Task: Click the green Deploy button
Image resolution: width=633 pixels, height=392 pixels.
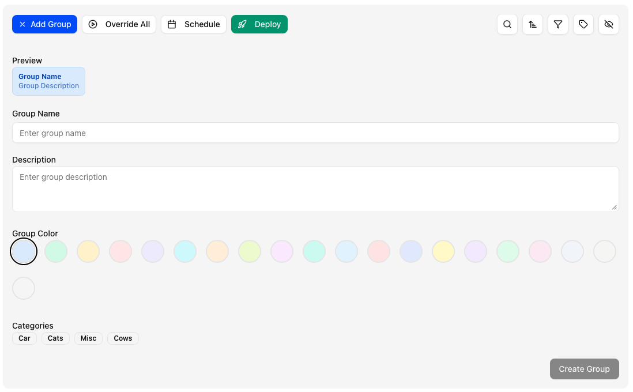Action: [x=259, y=24]
